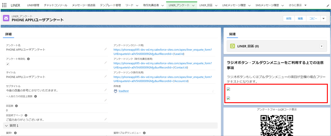Open the LINER_回答 tab dropdown chevron
The width and height of the screenshot is (331, 136).
click(216, 5)
